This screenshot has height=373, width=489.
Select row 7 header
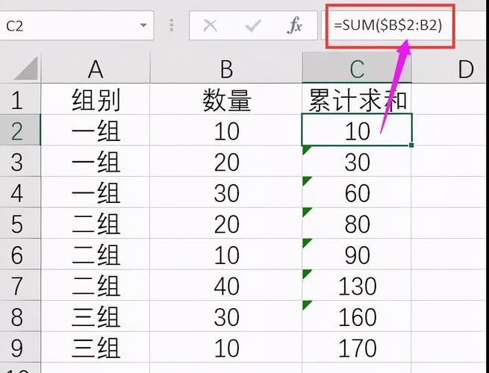pos(20,285)
